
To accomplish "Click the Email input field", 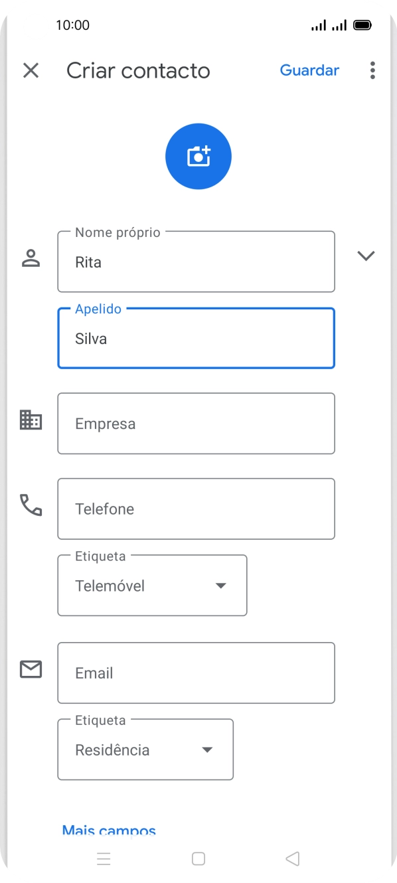I will (x=196, y=673).
